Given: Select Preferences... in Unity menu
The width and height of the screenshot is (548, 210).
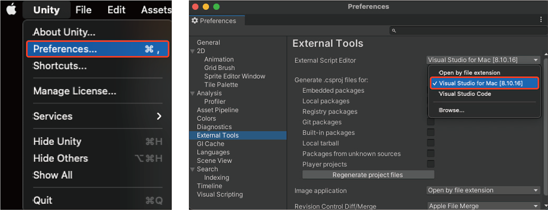Looking at the screenshot, I should point(98,49).
